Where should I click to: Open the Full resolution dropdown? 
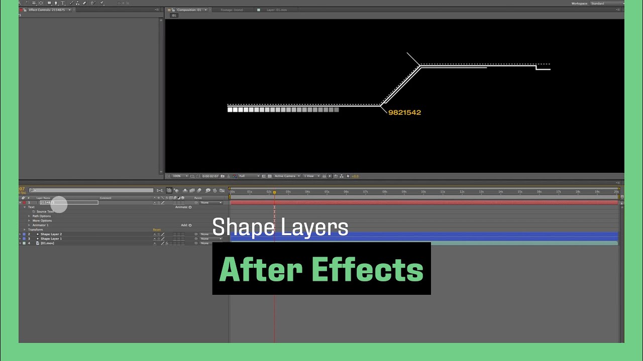[249, 176]
